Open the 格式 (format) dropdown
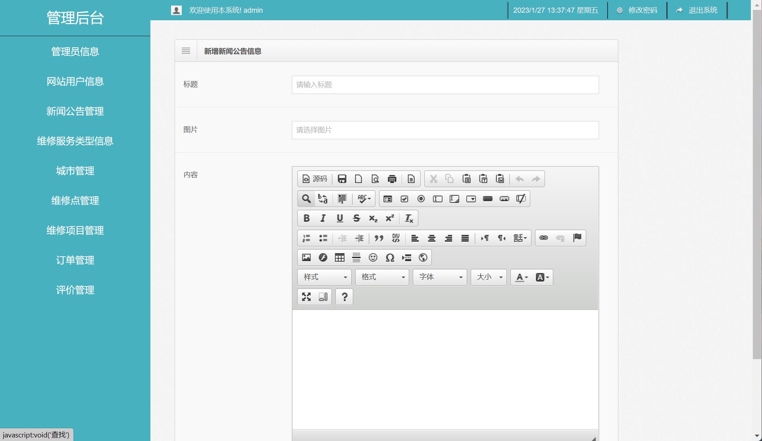 tap(381, 277)
